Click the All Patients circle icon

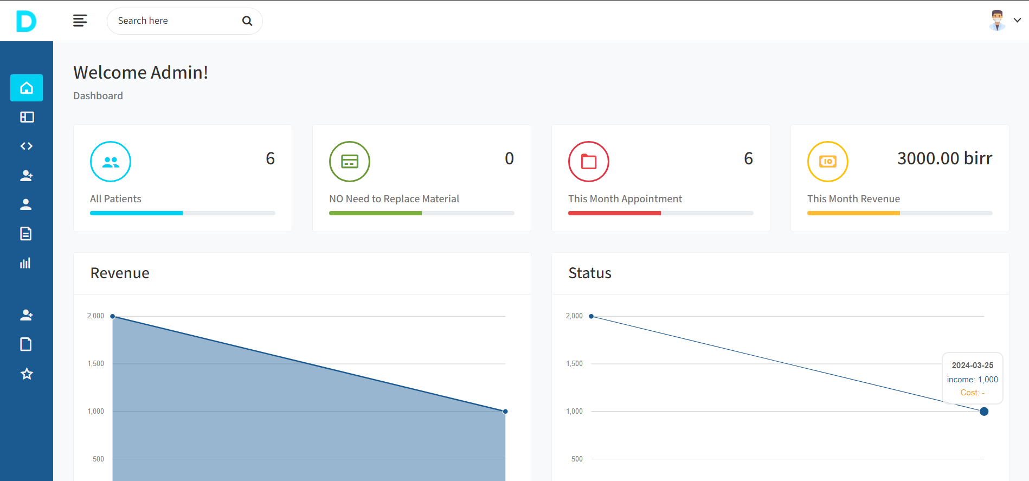(x=111, y=162)
